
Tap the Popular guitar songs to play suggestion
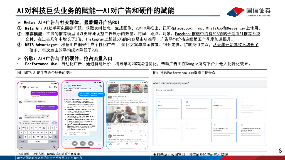(x=134, y=125)
